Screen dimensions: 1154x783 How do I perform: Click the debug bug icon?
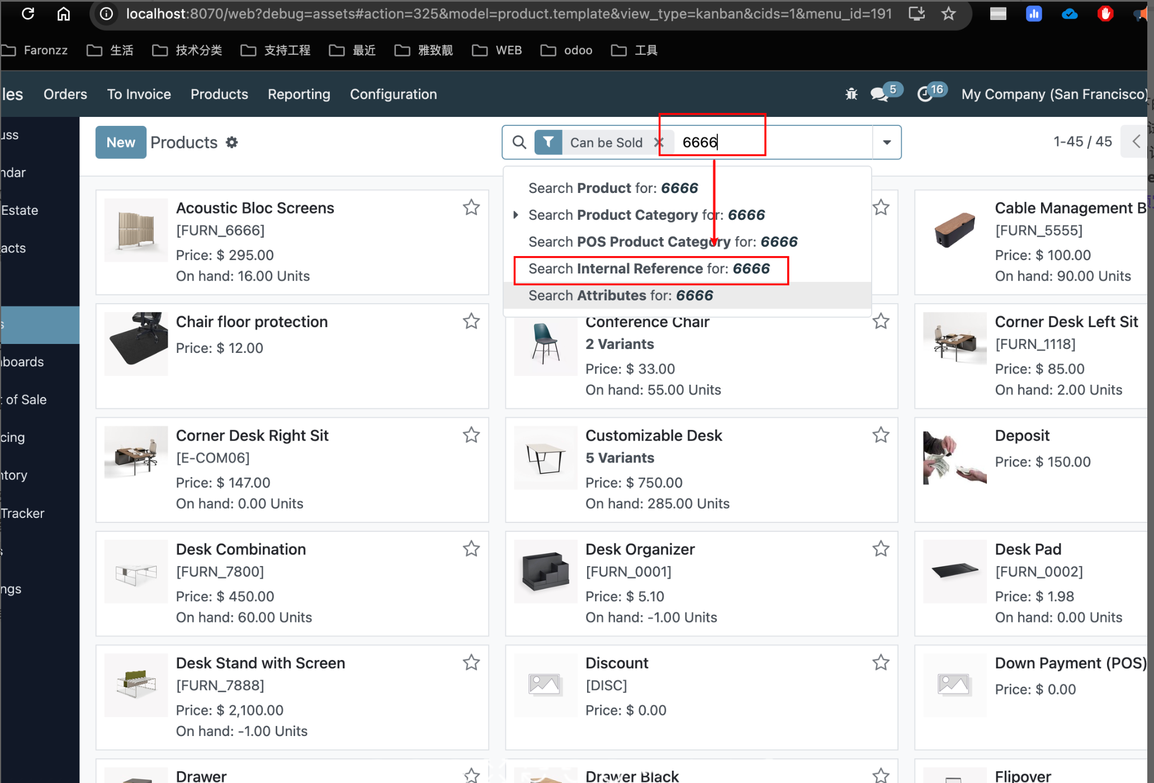(x=851, y=94)
